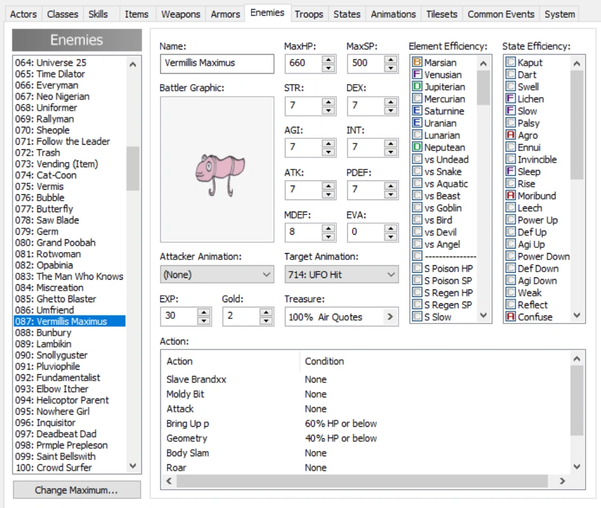Toggle the S Poison HP element box
This screenshot has width=601, height=508.
417,268
